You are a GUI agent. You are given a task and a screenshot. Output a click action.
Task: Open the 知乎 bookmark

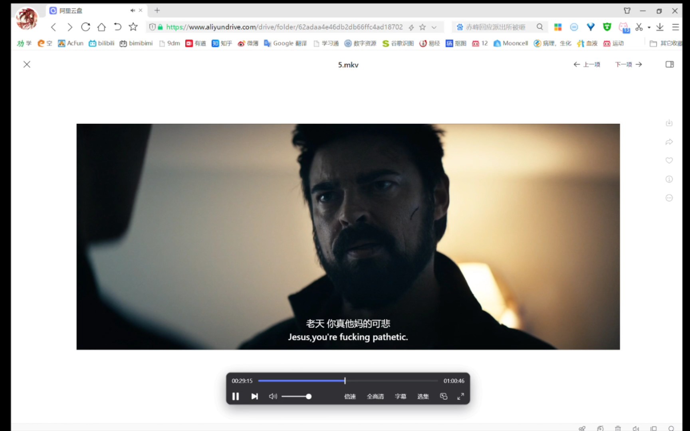(x=222, y=43)
